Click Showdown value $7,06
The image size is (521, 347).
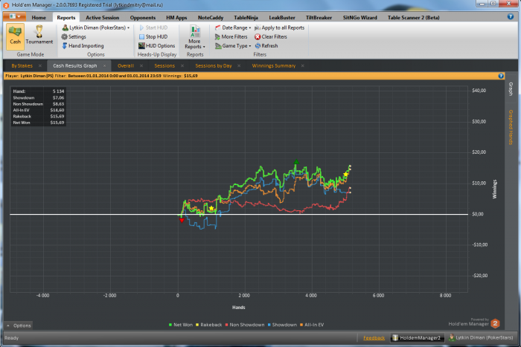tap(59, 98)
